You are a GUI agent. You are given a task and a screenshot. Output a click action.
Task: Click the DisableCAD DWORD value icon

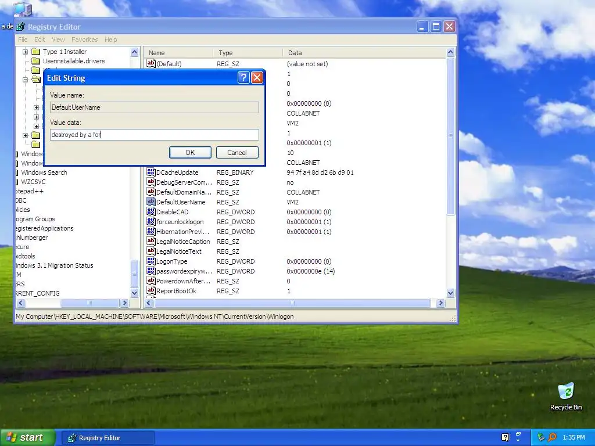coord(151,211)
